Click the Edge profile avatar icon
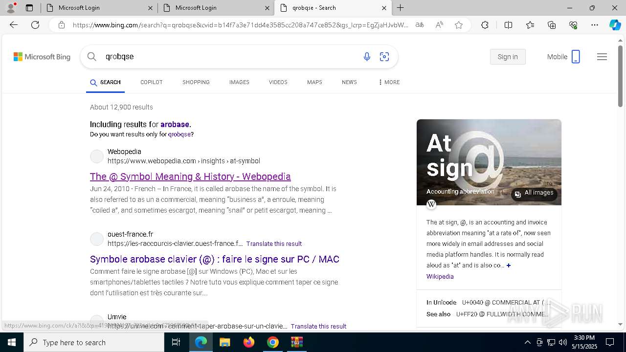626x352 pixels. click(x=11, y=7)
